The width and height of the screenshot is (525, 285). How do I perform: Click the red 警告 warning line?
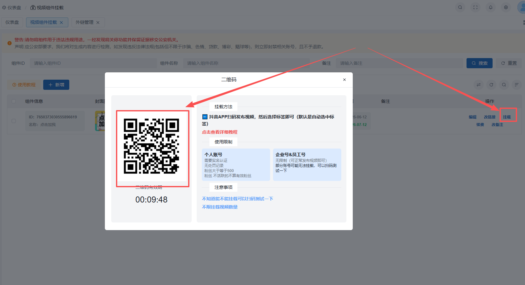97,40
